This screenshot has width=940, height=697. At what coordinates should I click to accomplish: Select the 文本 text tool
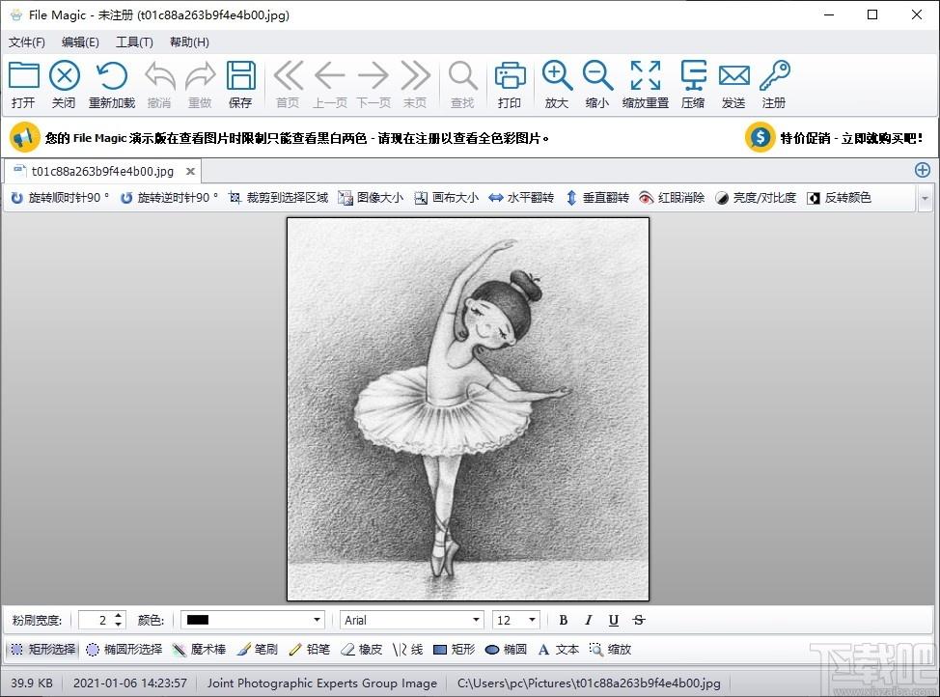click(x=558, y=650)
